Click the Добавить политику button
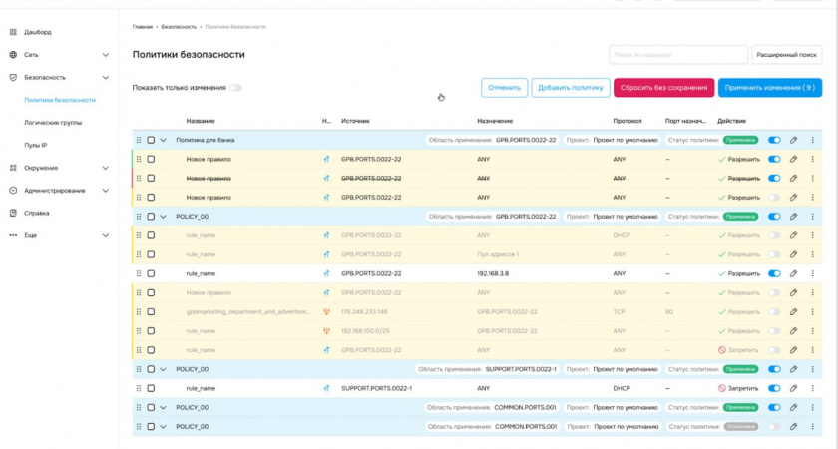Screen dimensions: 838x449 (x=570, y=88)
